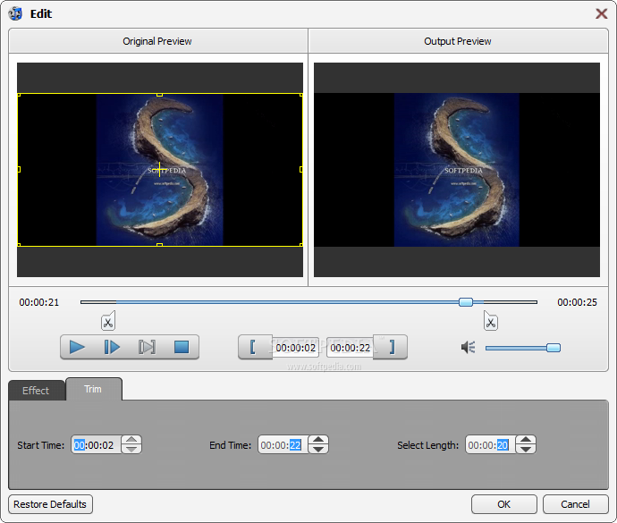Select the Trim tab
This screenshot has width=617, height=523.
pos(93,389)
